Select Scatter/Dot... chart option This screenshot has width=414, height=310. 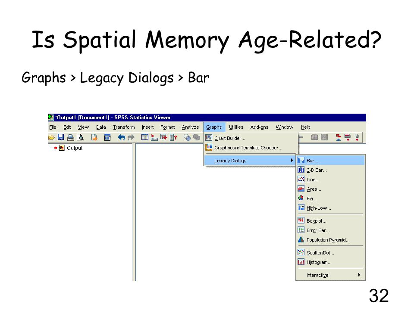(x=331, y=253)
